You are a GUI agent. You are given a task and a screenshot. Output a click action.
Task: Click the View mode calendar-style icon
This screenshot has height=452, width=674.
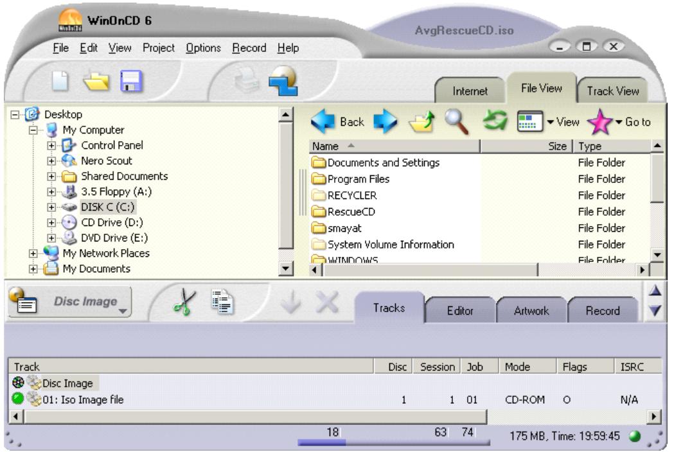(529, 121)
